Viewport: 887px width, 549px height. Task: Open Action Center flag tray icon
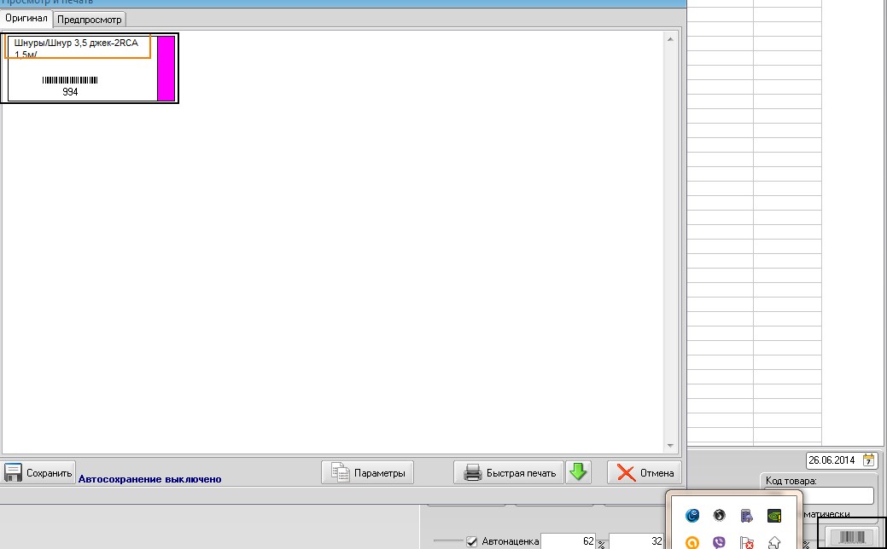point(747,543)
